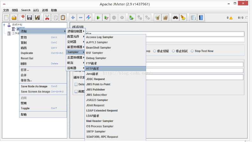The height and width of the screenshot is (142, 252).
Task: Choose FTP请求 sampler entry
Action: point(115,64)
